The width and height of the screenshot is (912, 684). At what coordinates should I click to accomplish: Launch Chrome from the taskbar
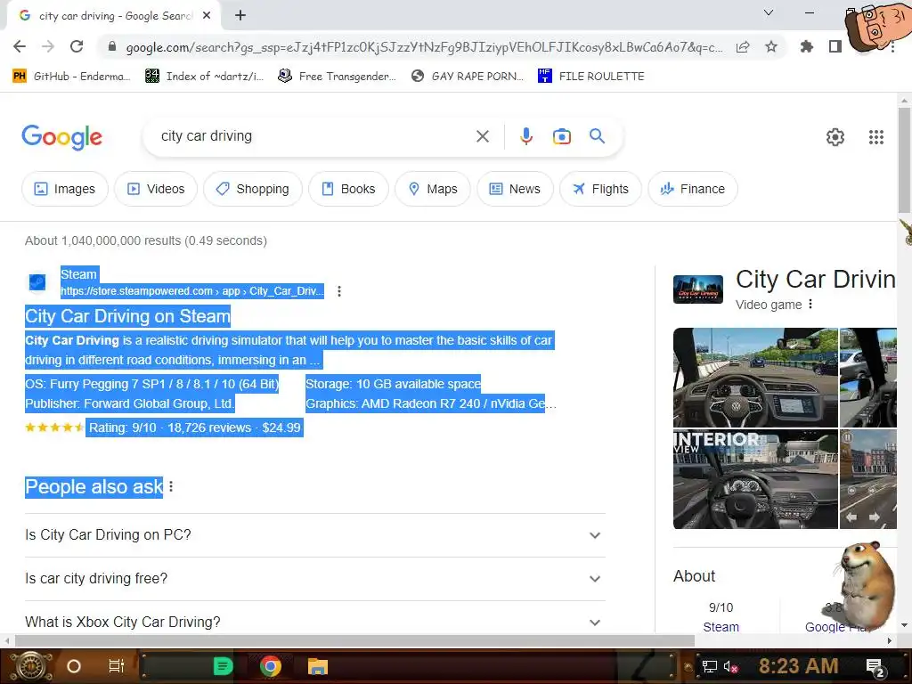coord(271,666)
